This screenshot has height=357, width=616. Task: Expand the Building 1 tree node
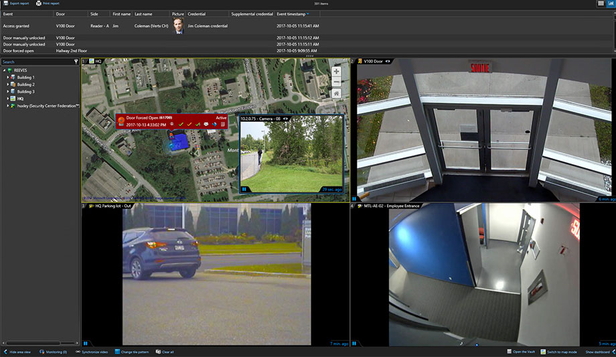tap(8, 78)
